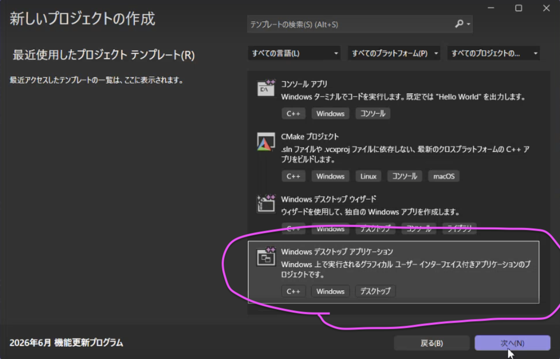Click the コンソール tag under コンソール アプリ
Viewport: 560px width, 359px height.
click(372, 113)
